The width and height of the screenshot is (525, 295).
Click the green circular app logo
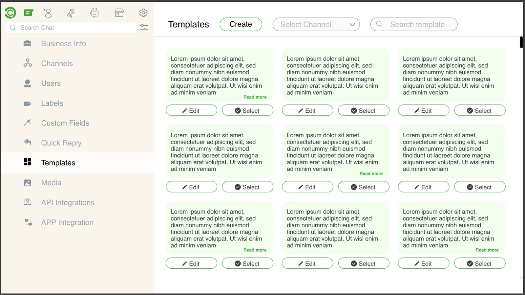10,13
